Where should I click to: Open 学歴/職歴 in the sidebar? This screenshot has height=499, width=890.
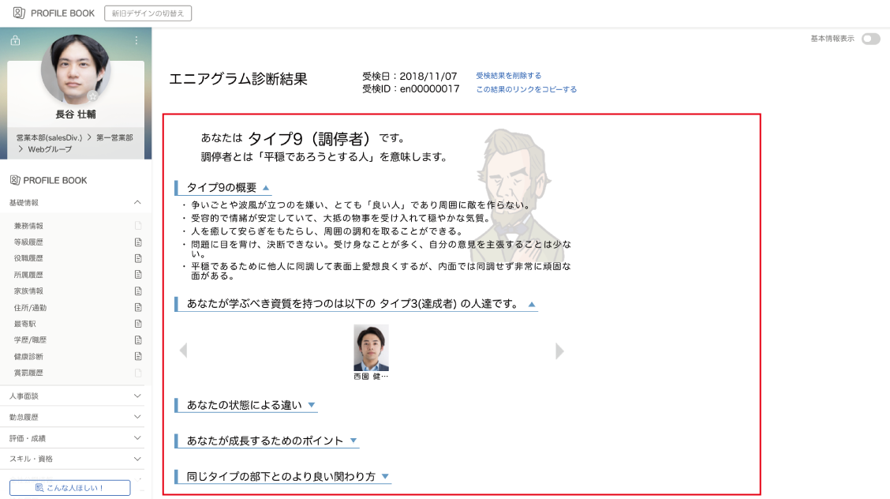pyautogui.click(x=30, y=340)
